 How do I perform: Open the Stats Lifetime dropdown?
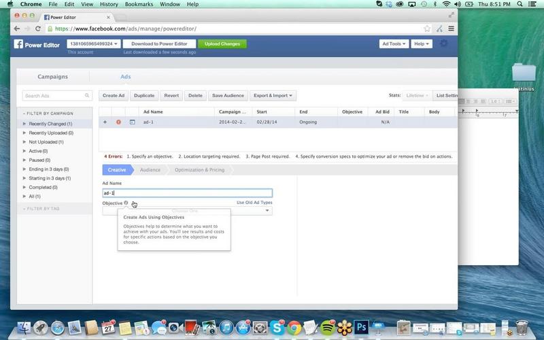[x=417, y=95]
